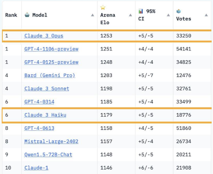Sort by Votes column arrow
Image resolution: width=213 pixels, height=174 pixels.
[206, 15]
